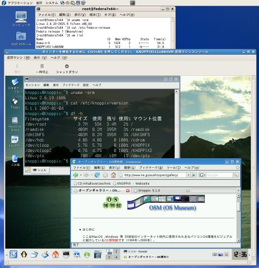Viewport: 259px width, 268px height.
Task: Click the 12:36 clock in the KNOPPIX panel
Action: [240, 255]
